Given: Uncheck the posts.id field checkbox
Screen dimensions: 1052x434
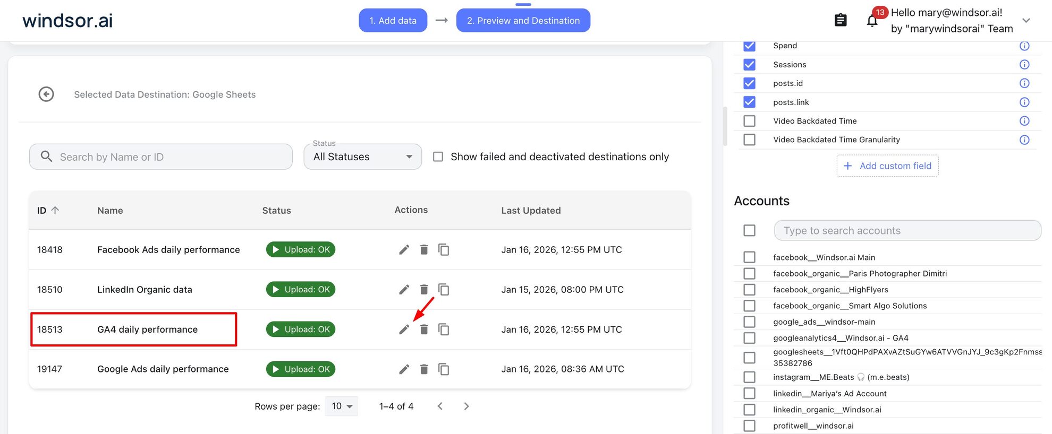Looking at the screenshot, I should click(x=749, y=83).
